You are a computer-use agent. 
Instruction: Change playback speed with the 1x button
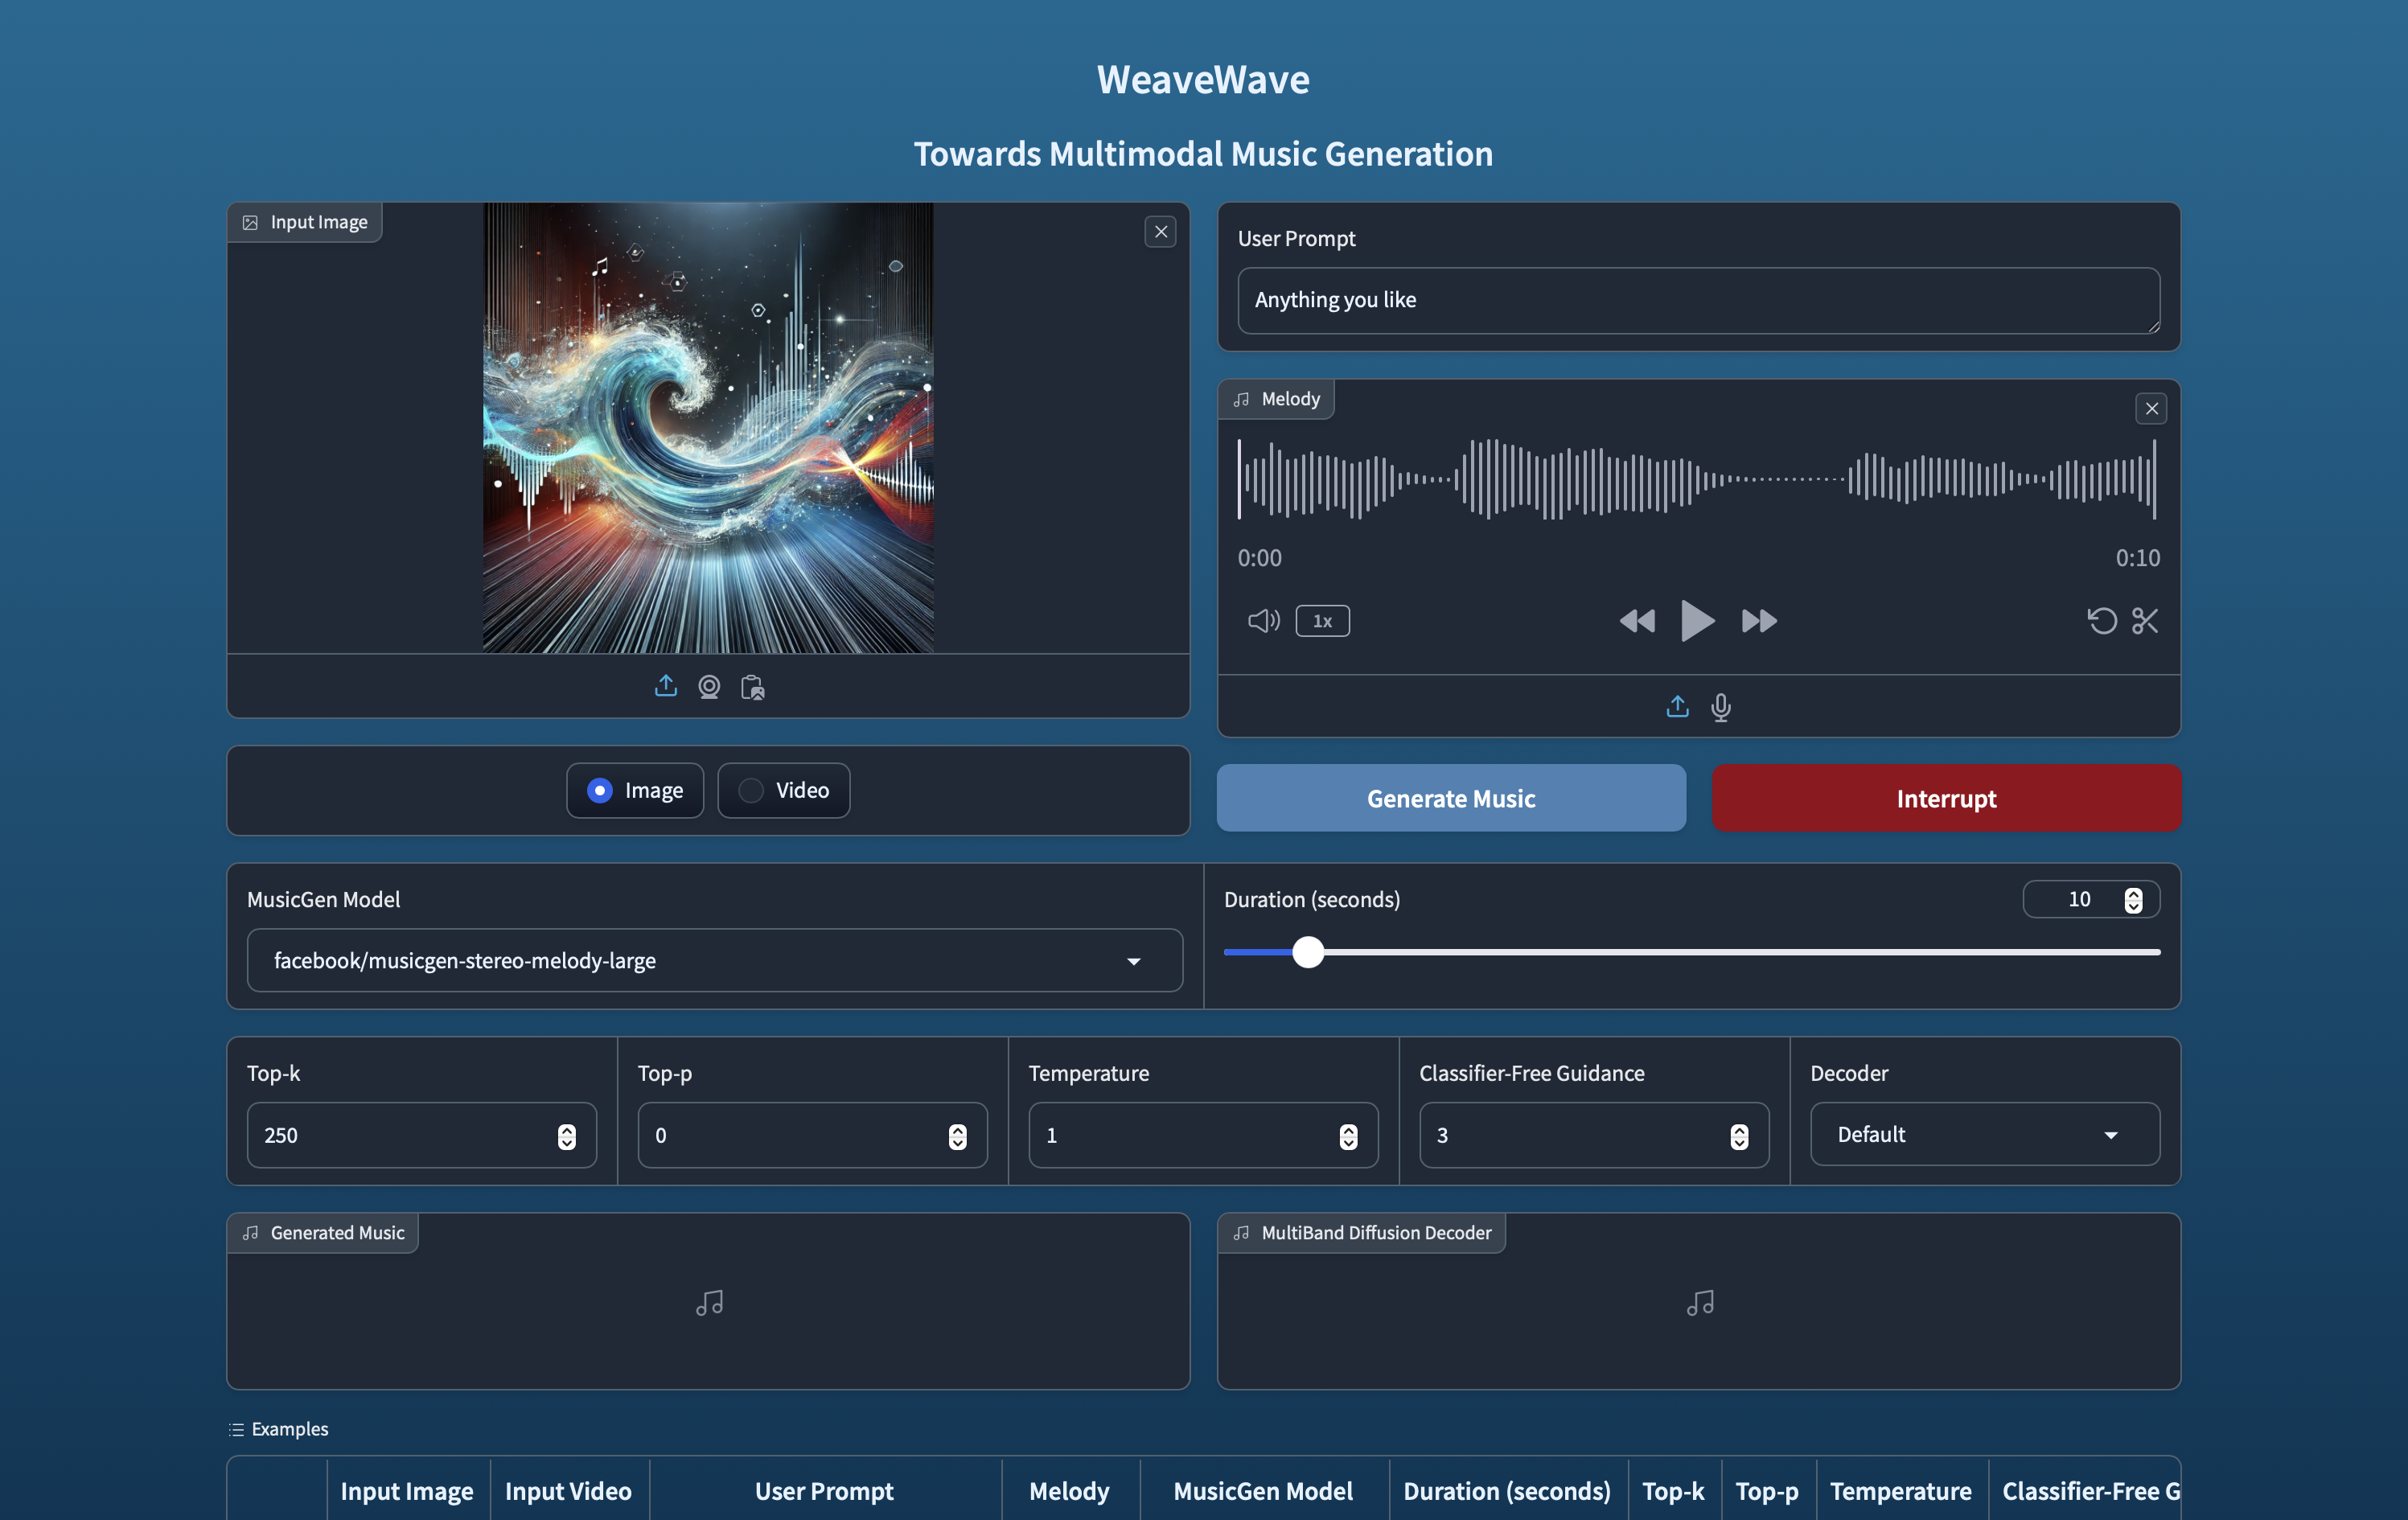1322,621
